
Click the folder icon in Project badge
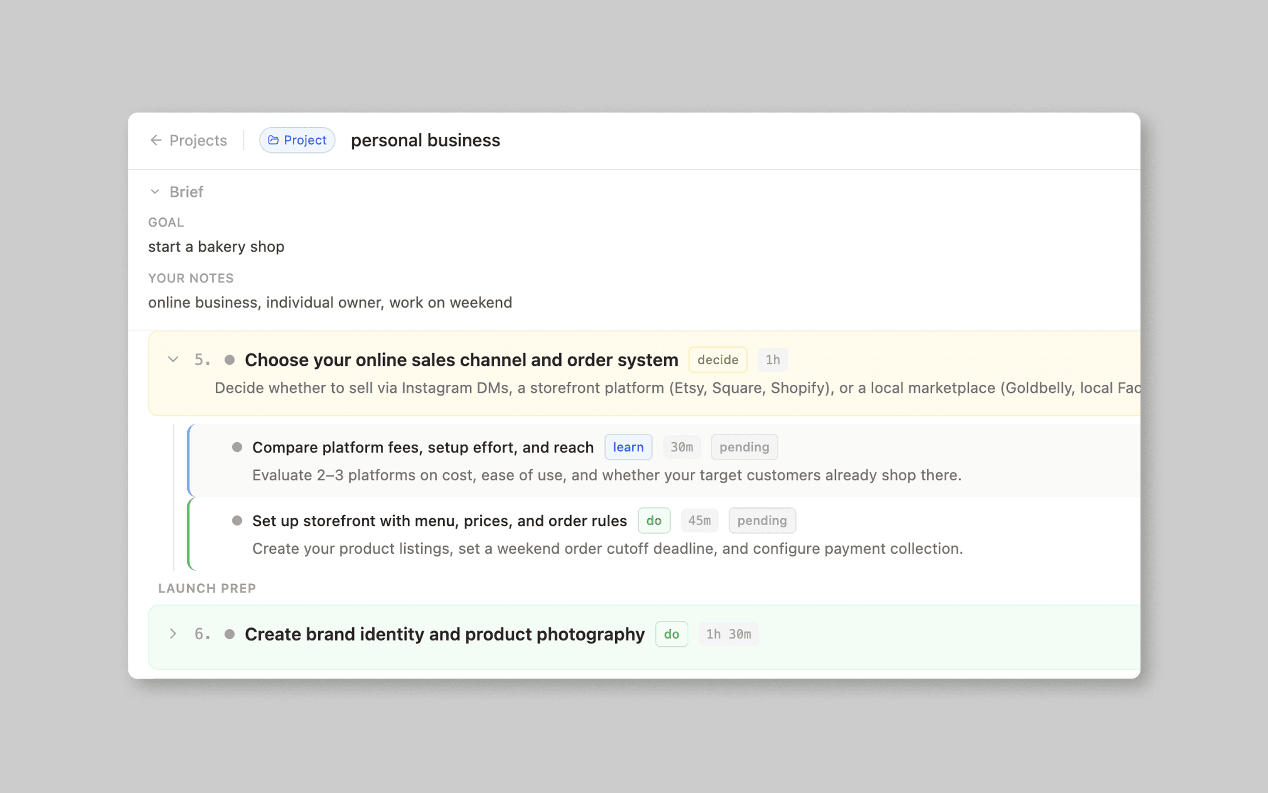[x=273, y=140]
